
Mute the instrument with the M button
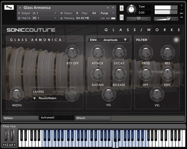[121, 18]
